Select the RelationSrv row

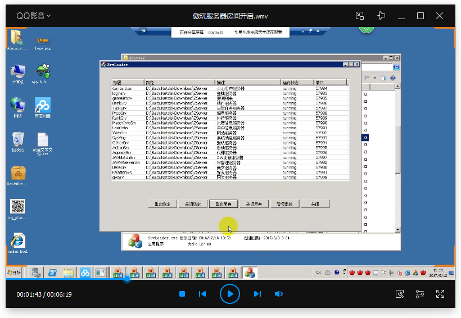pos(229,172)
